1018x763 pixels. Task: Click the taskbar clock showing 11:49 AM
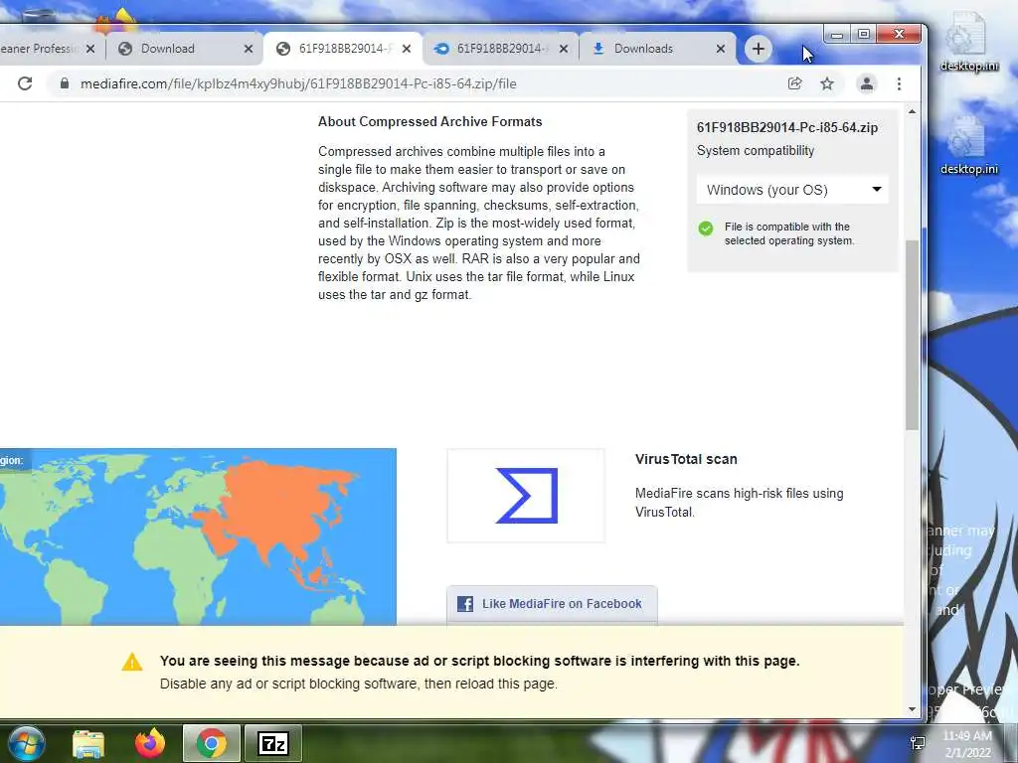click(967, 744)
